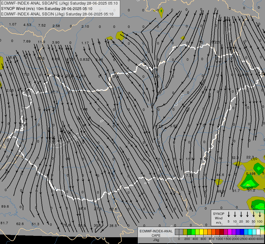Click the map value 0.832
Screen dimensions: 265x244
pyautogui.click(x=85, y=59)
